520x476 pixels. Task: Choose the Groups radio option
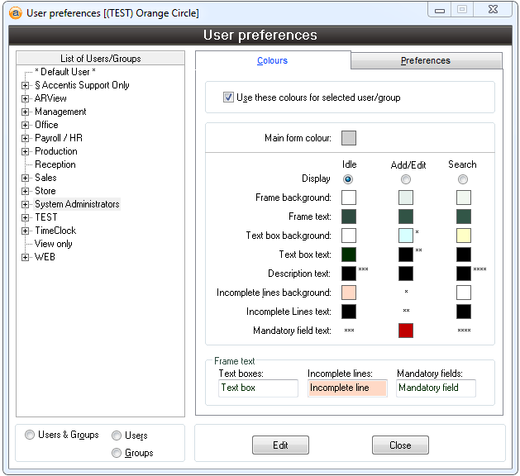tap(117, 453)
